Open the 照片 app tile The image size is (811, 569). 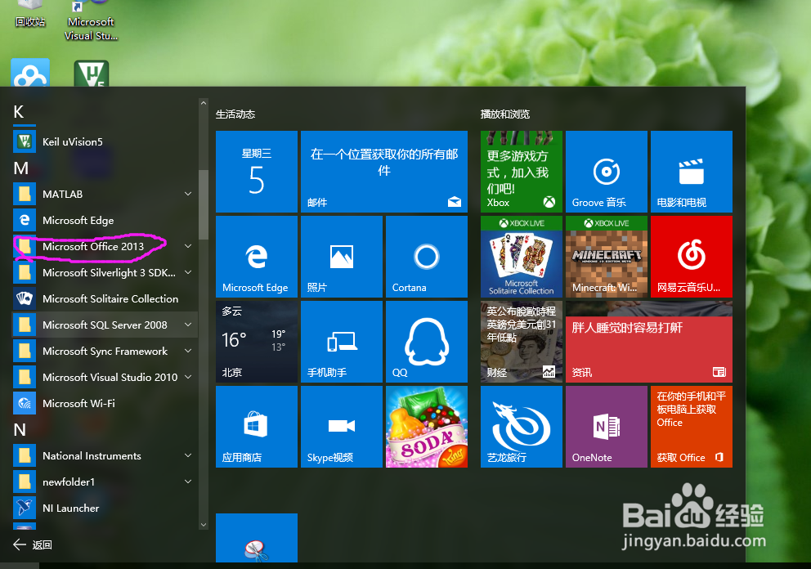(x=341, y=256)
